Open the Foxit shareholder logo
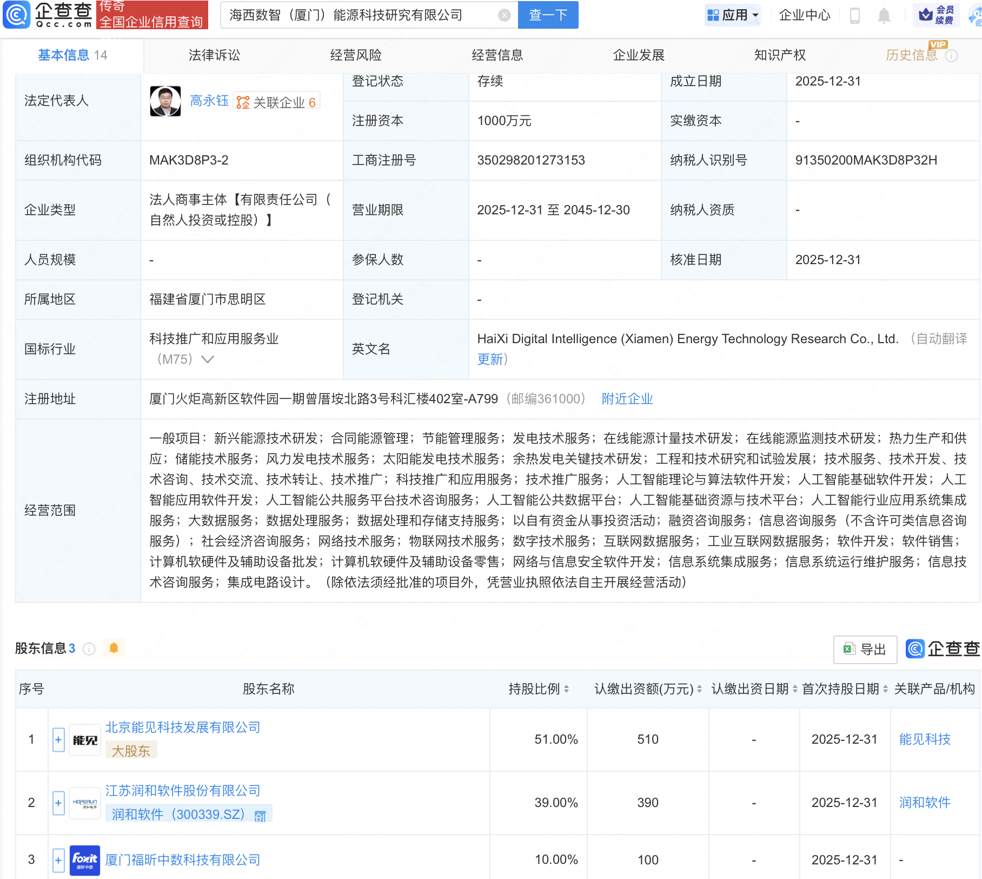The height and width of the screenshot is (879, 982). pyautogui.click(x=85, y=860)
